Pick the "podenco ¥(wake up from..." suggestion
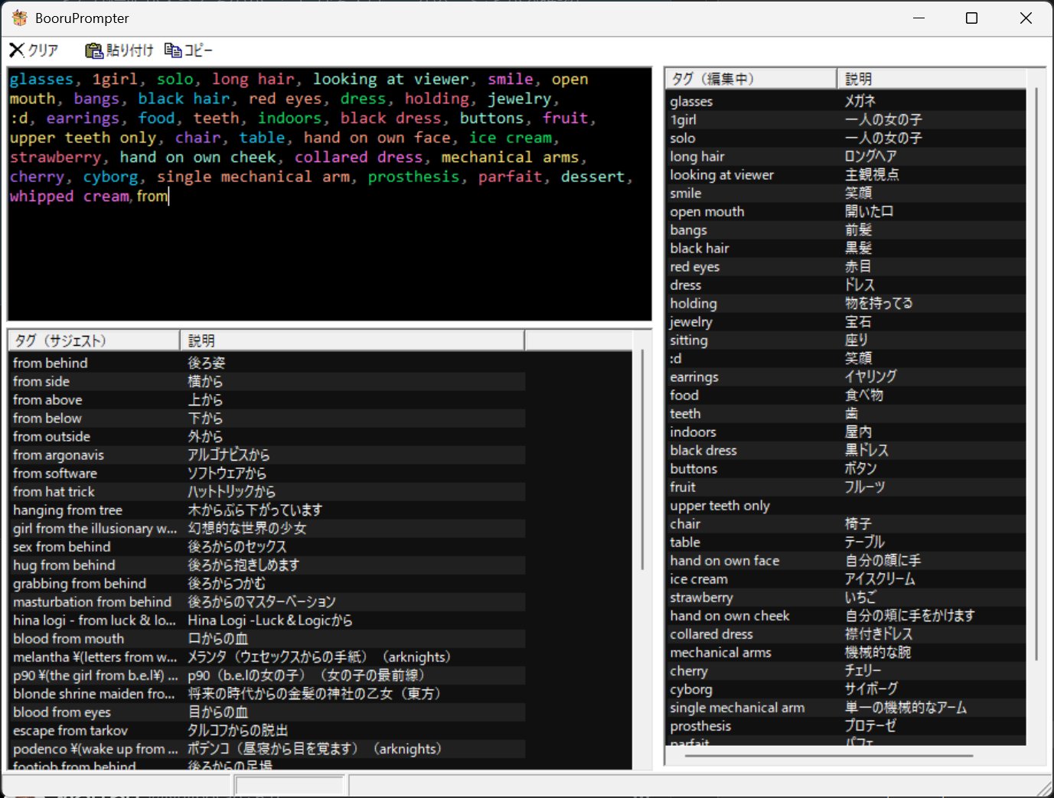 (266, 748)
